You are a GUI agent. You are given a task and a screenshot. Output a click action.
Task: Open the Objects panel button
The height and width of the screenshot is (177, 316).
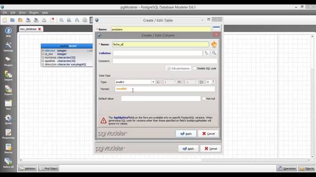(307, 169)
